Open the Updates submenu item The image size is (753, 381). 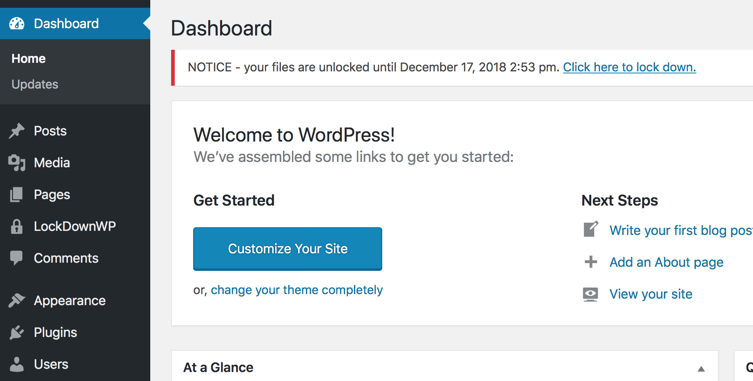(x=35, y=84)
